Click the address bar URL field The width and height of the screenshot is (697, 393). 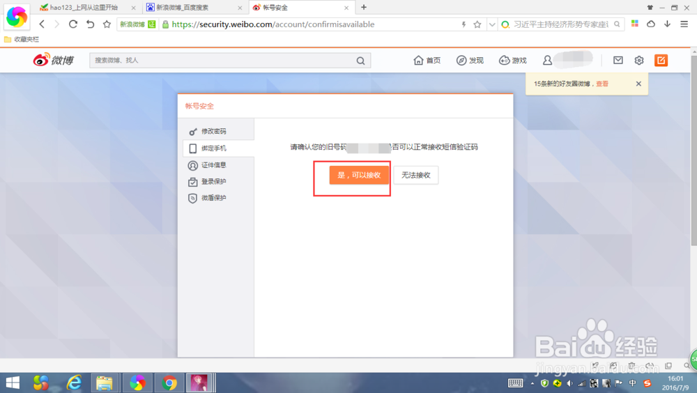point(310,24)
